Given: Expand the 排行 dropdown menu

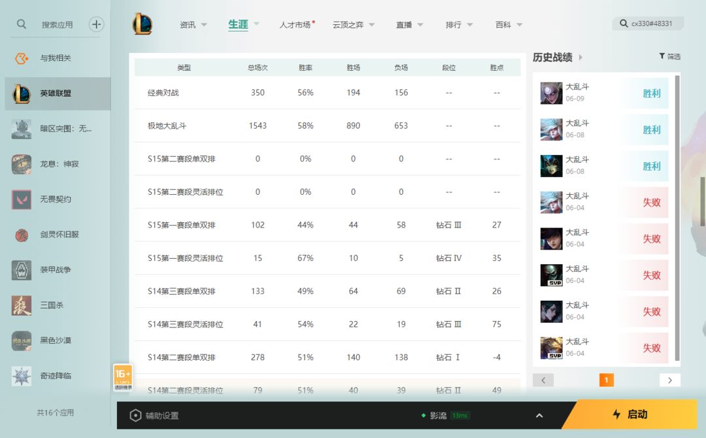Looking at the screenshot, I should (x=469, y=25).
